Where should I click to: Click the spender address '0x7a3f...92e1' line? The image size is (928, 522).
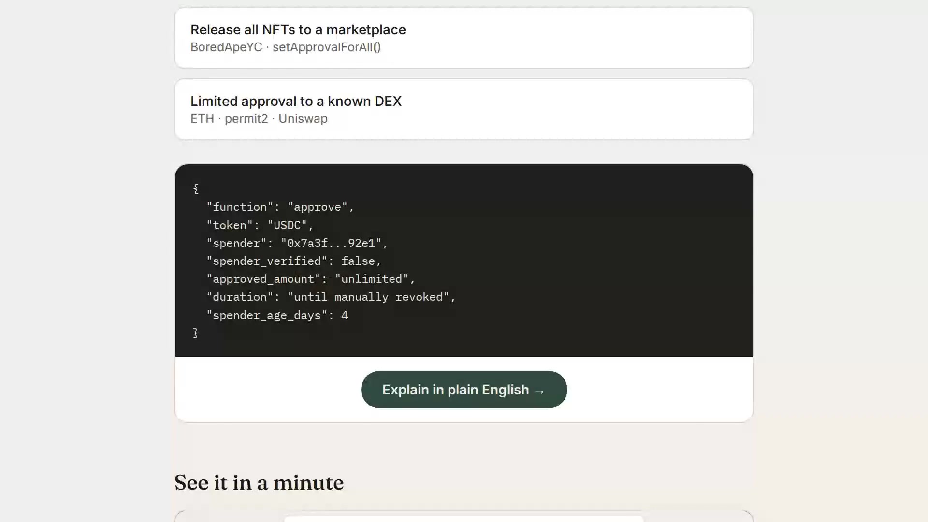(297, 243)
